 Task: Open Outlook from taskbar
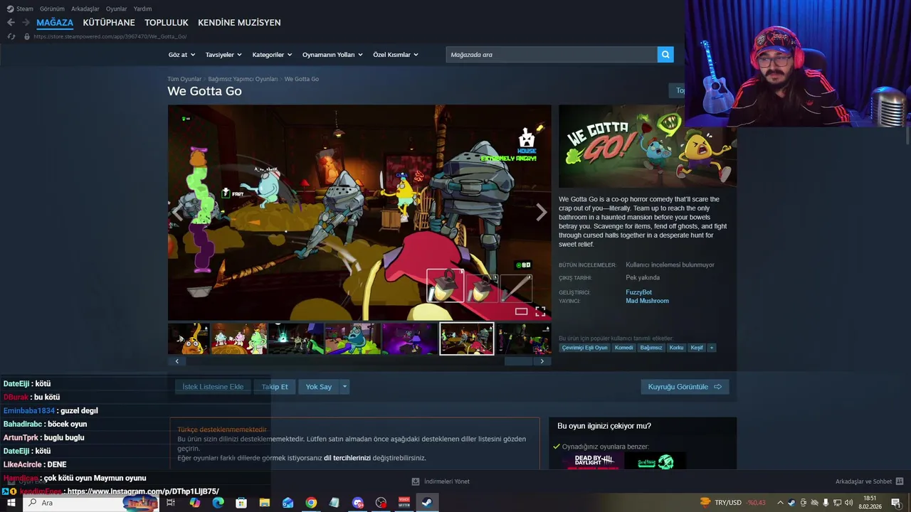[x=288, y=503]
